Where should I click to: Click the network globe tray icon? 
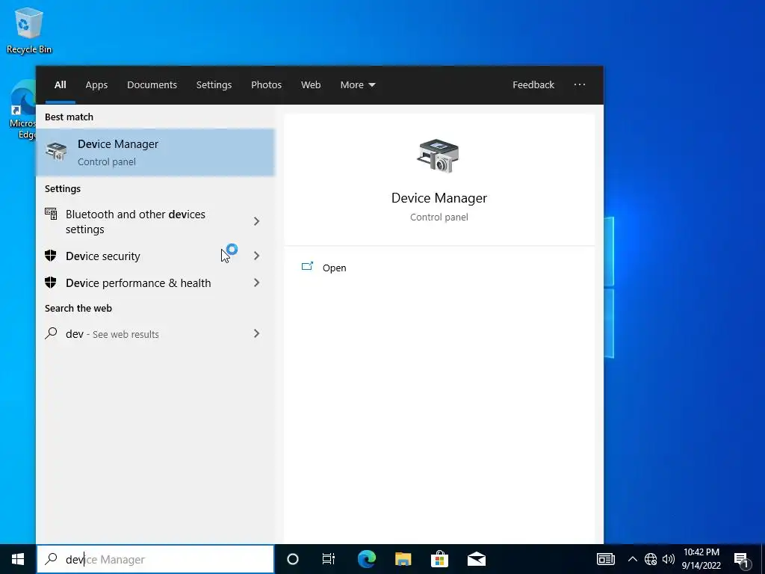click(x=651, y=559)
